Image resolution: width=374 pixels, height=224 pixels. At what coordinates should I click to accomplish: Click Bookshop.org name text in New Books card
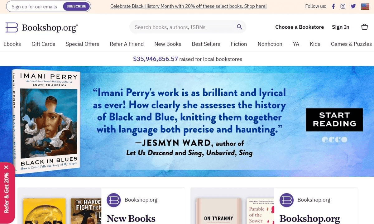[x=141, y=200]
